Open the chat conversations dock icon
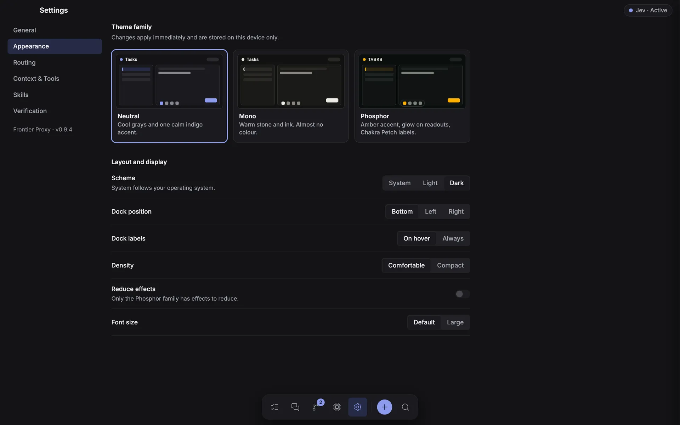This screenshot has width=680, height=425. pos(295,407)
